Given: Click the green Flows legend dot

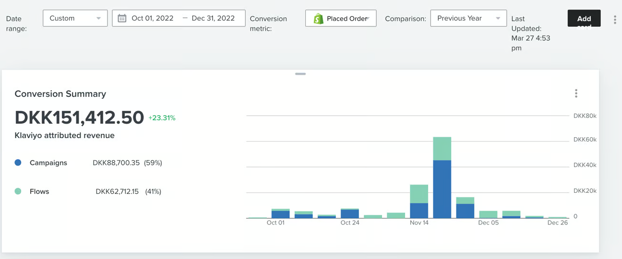Looking at the screenshot, I should pos(18,191).
